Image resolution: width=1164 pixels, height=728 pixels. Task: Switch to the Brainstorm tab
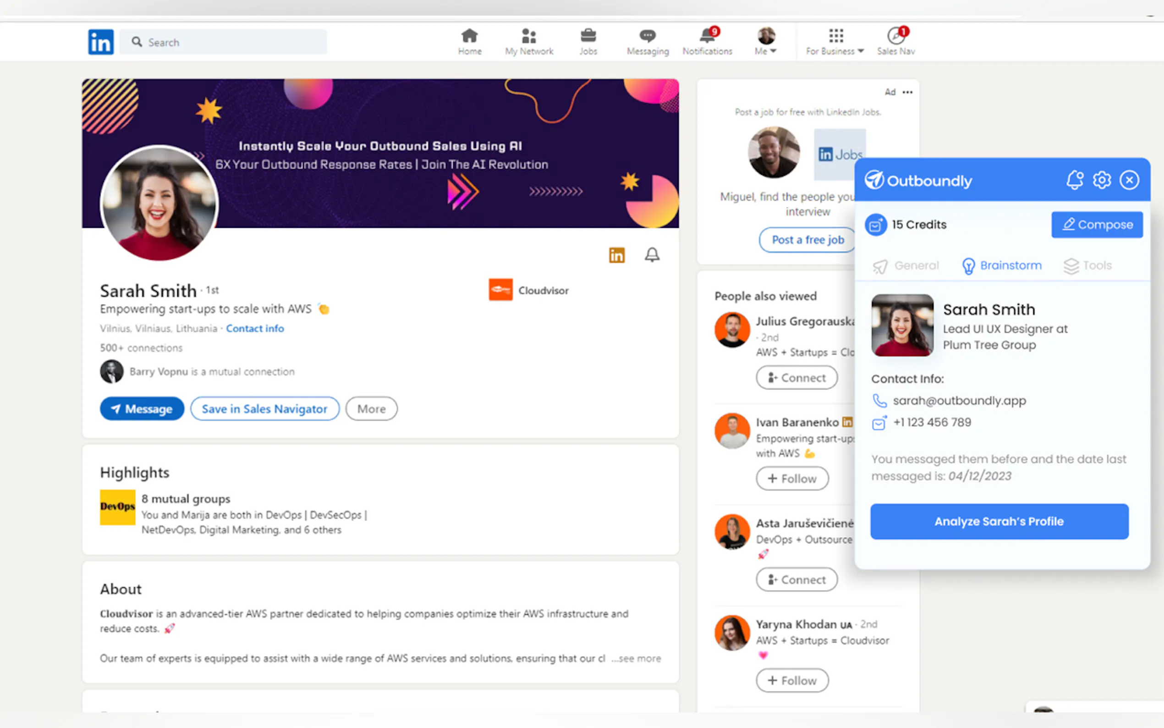[1002, 265]
